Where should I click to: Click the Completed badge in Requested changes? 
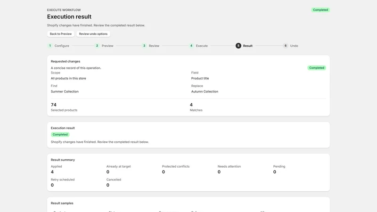tap(317, 68)
